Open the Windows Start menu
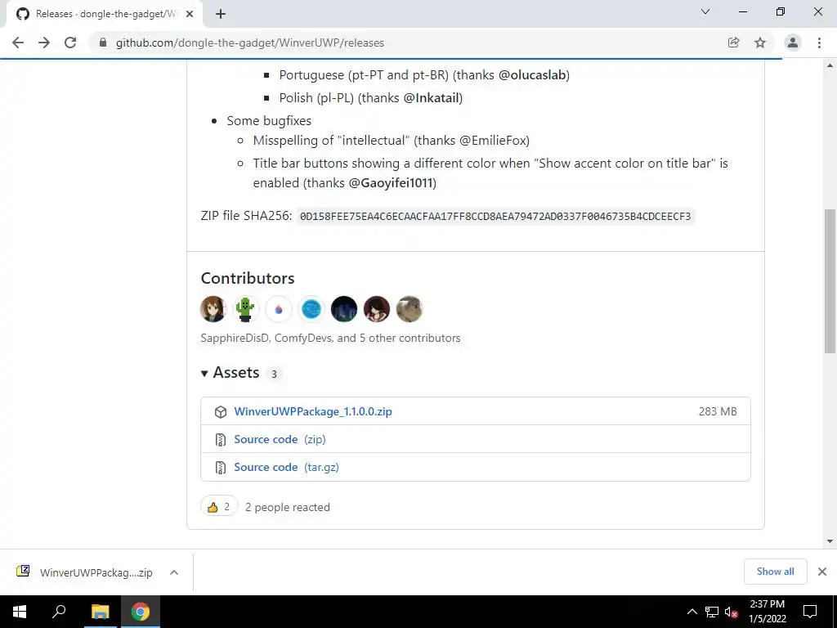The height and width of the screenshot is (628, 837). (20, 612)
